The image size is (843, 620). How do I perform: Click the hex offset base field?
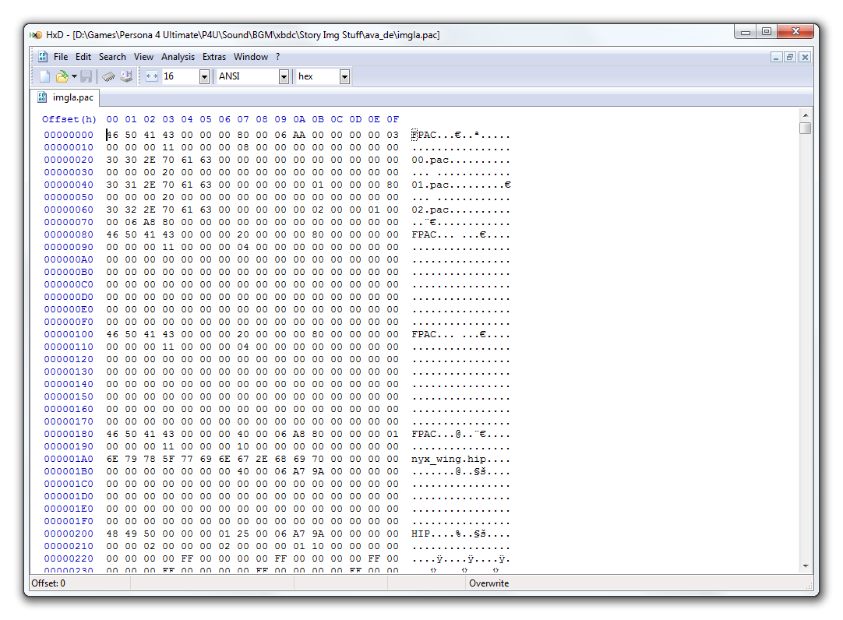318,76
